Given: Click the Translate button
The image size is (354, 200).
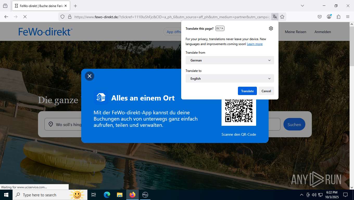Looking at the screenshot, I should tap(247, 91).
